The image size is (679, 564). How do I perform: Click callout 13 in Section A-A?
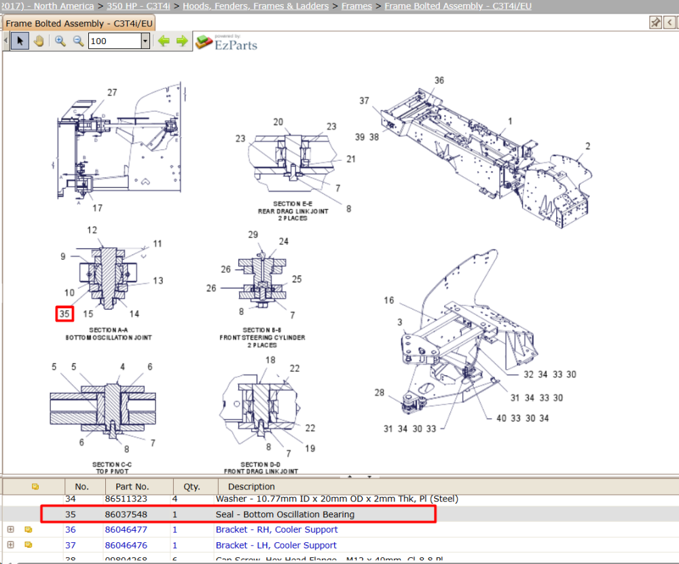(158, 281)
